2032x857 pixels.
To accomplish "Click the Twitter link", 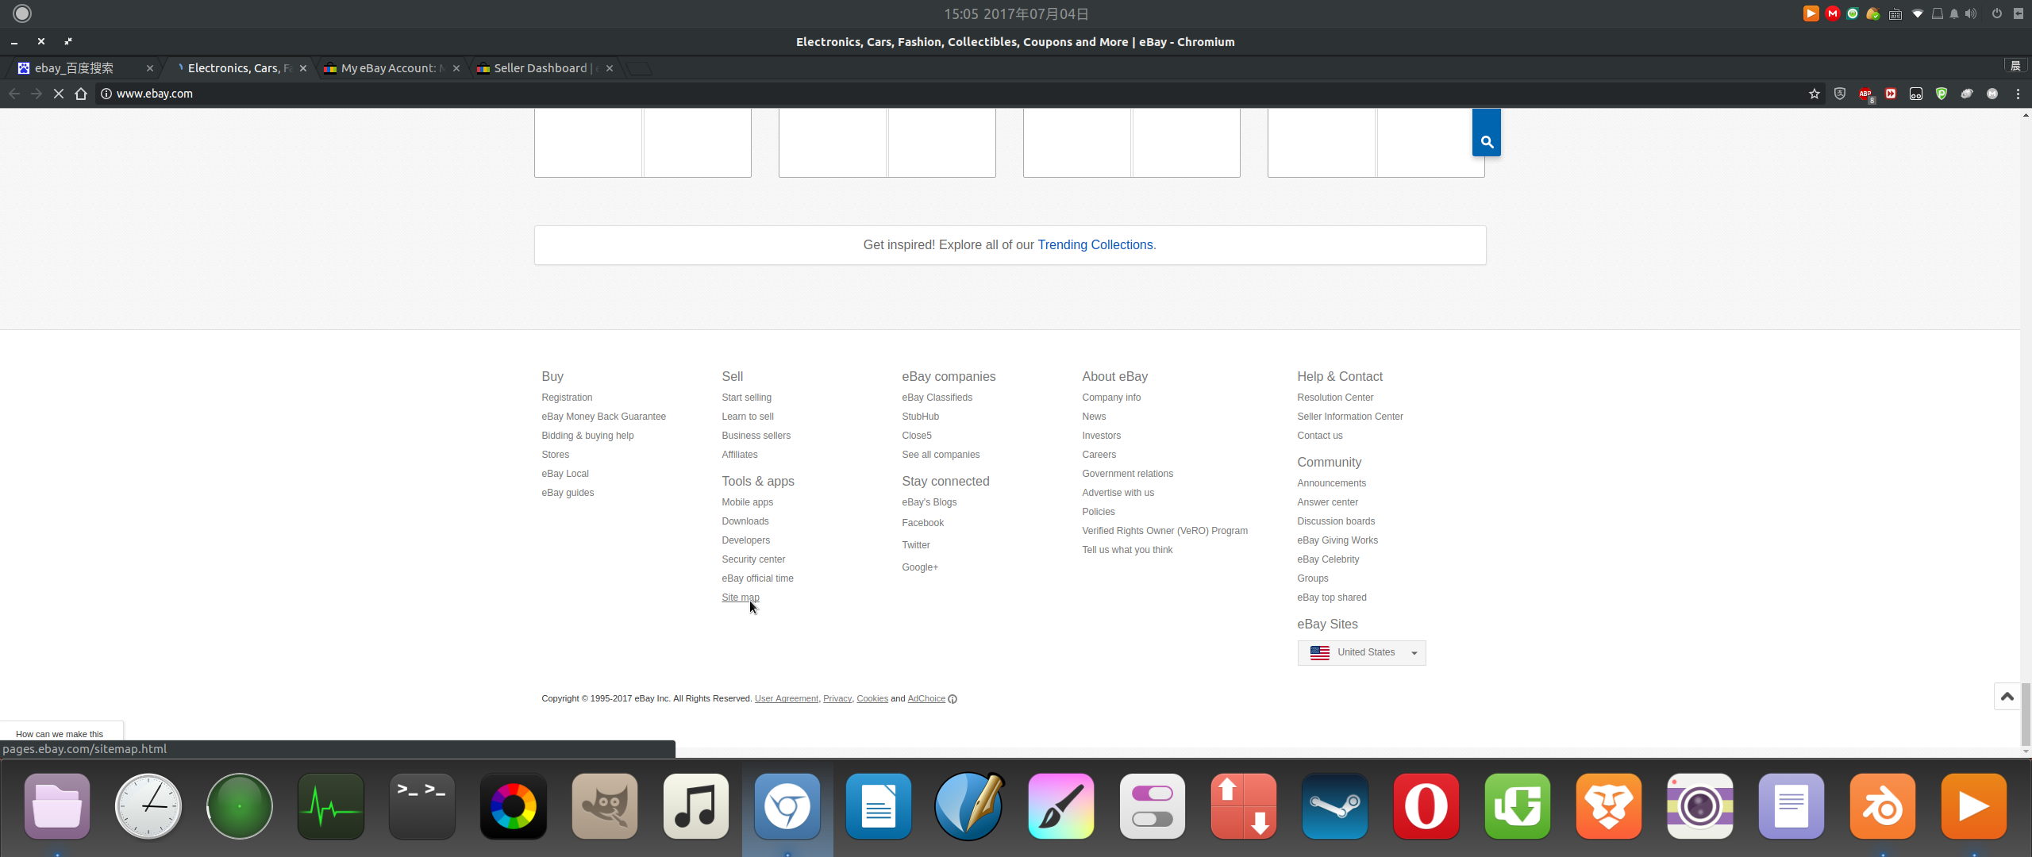I will [x=915, y=545].
